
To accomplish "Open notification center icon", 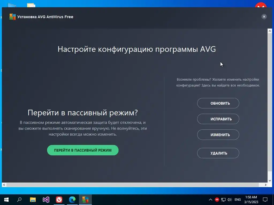I will click(265, 200).
